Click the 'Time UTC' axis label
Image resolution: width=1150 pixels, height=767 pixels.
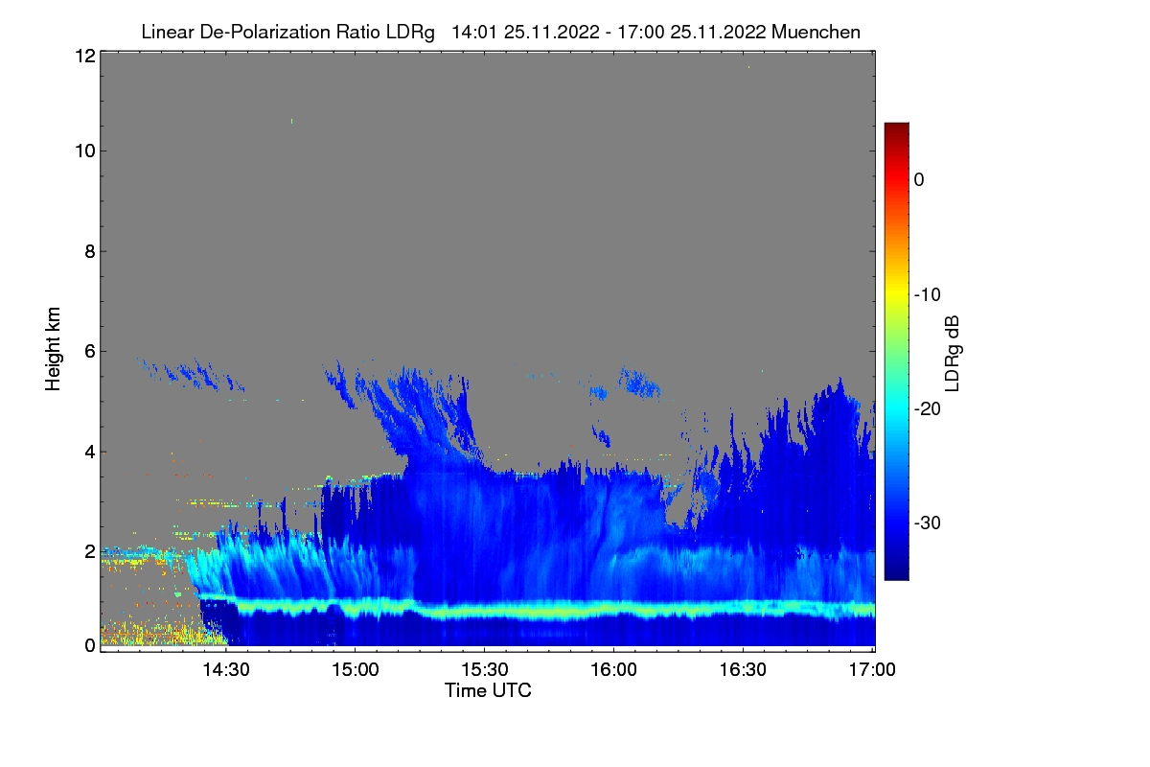[488, 690]
